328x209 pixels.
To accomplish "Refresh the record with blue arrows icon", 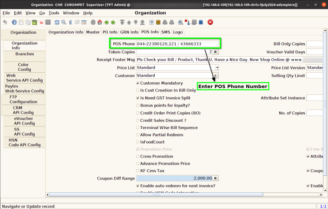I will pos(57,22).
